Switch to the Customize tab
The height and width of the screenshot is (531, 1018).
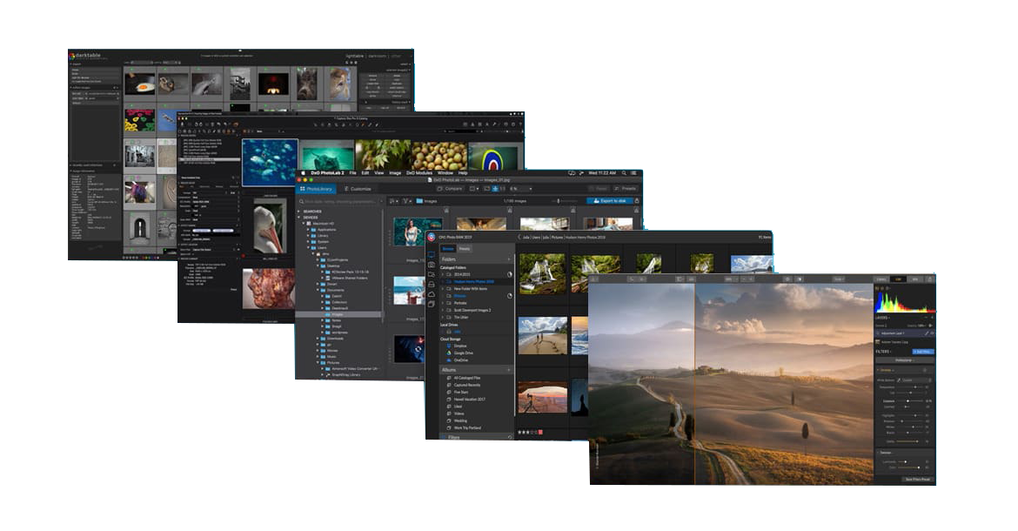(357, 188)
